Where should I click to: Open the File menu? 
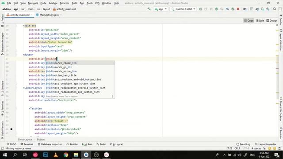coord(9,3)
